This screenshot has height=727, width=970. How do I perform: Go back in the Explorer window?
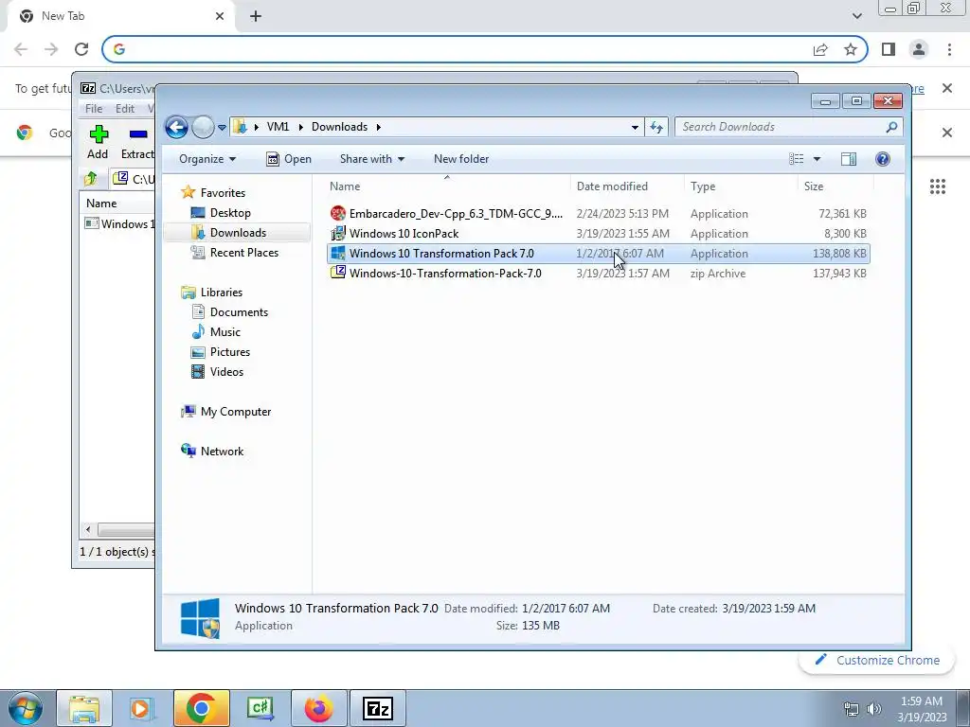pos(176,128)
